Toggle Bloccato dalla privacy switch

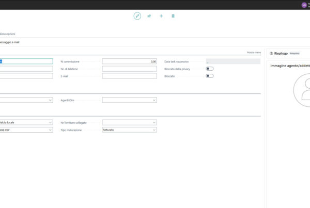point(210,69)
